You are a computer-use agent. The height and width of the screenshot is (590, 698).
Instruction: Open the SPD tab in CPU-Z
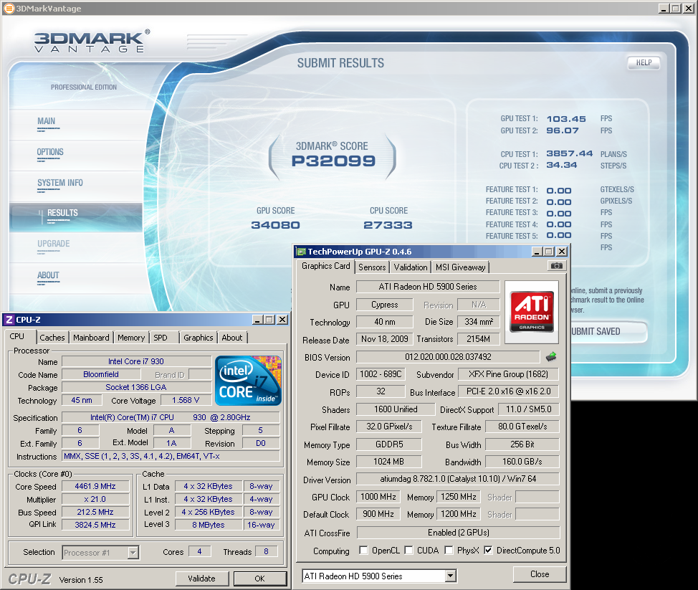tap(161, 338)
